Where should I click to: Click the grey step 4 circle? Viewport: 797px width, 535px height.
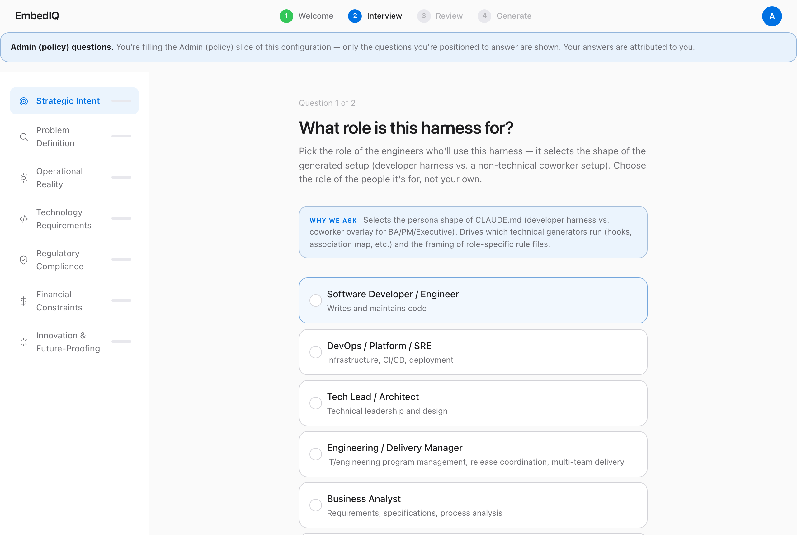tap(484, 16)
